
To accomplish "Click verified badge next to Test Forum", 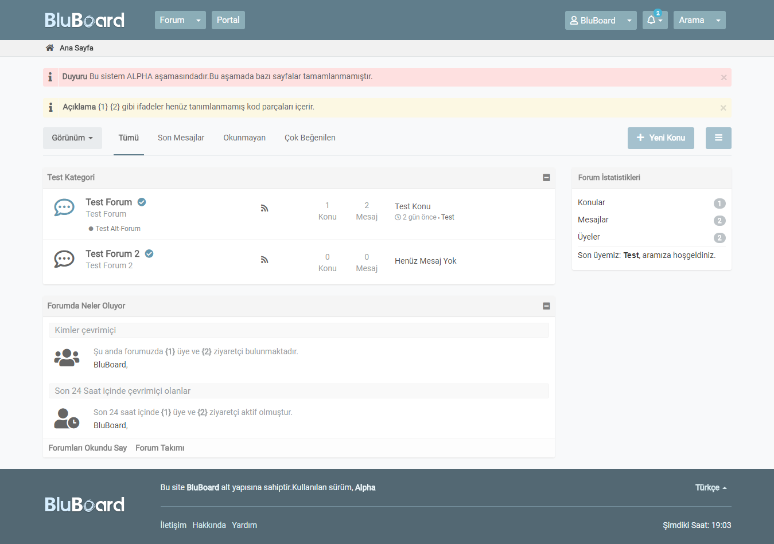I will pos(142,202).
